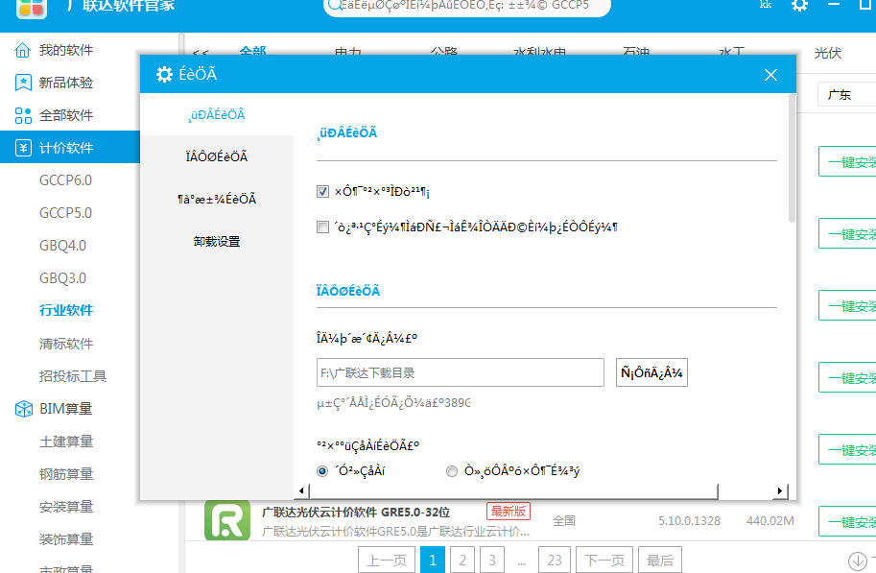This screenshot has height=573, width=876.
Task: Select 装饰算量 in the sidebar
Action: tap(66, 539)
